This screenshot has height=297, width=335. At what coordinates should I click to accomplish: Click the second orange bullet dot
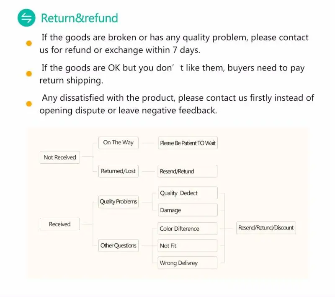(x=29, y=74)
